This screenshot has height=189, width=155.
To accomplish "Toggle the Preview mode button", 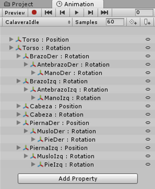I will (15, 13).
